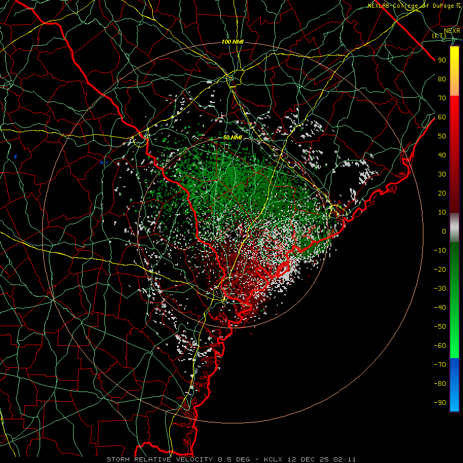Screen dimensions: 463x463
Task: Click the 30 value on the velocity scale
Action: [x=442, y=174]
